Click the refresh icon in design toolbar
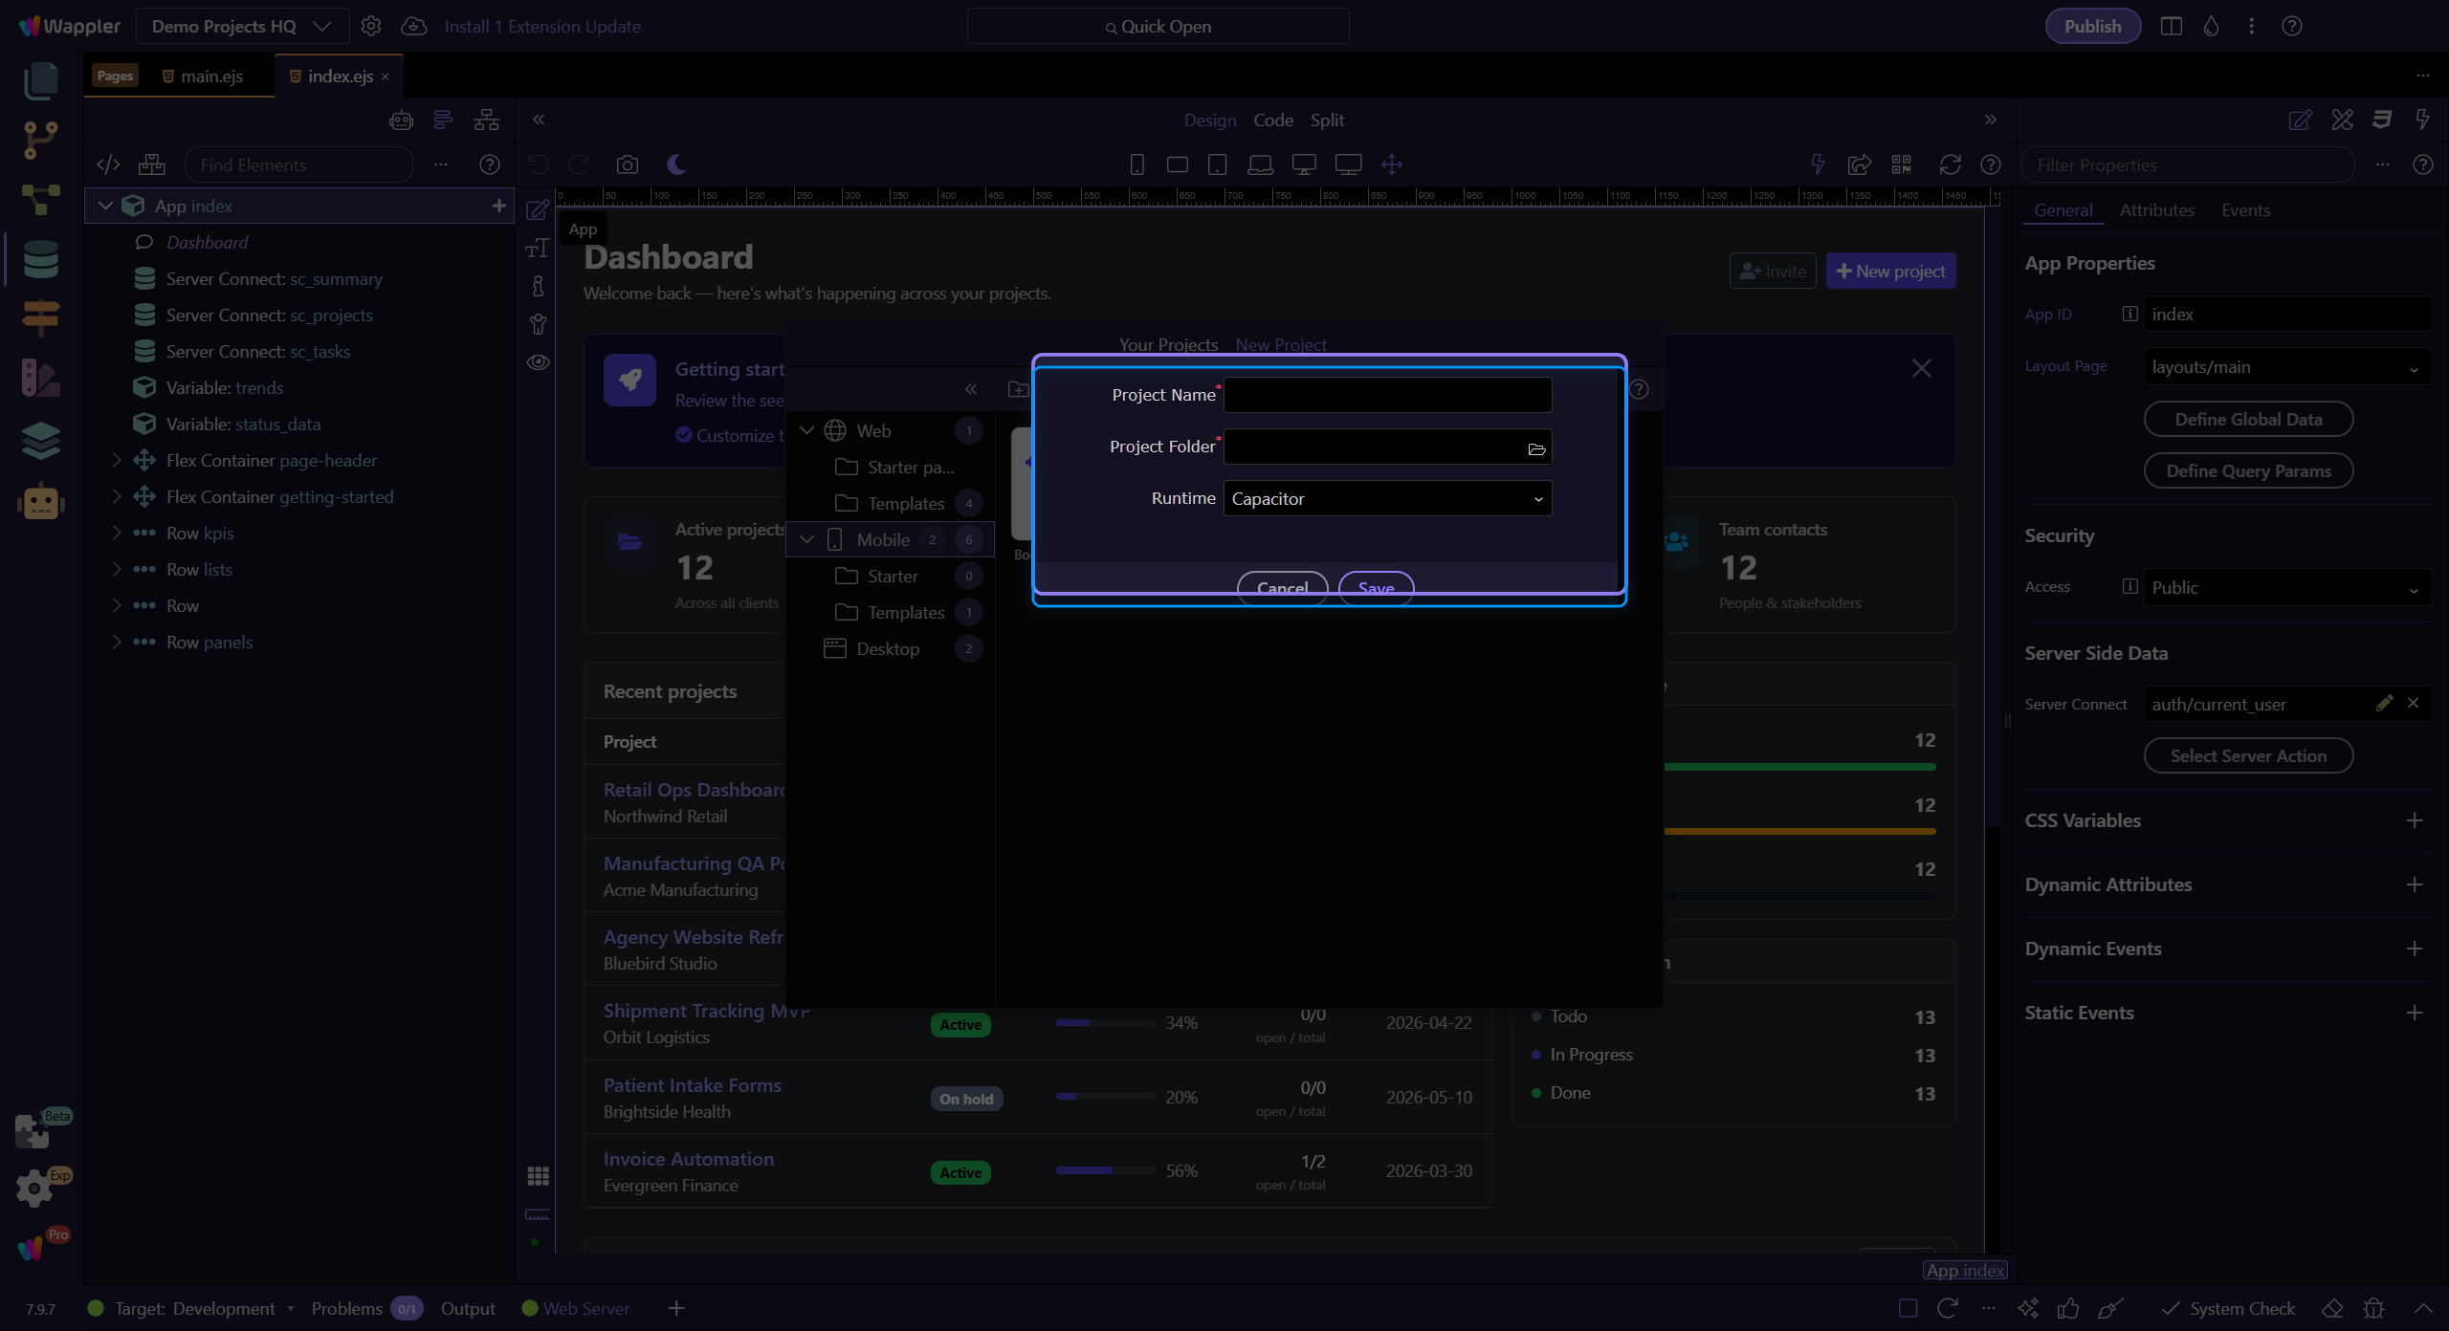This screenshot has width=2449, height=1331. (1950, 164)
